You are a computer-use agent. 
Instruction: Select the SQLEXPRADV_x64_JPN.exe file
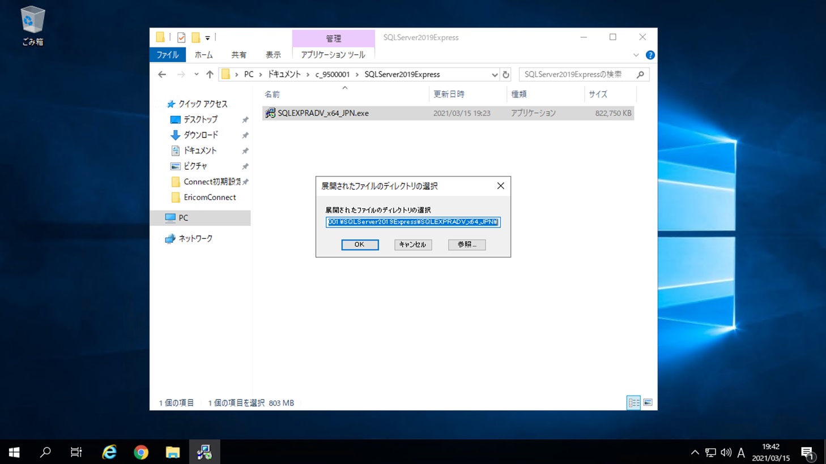323,113
